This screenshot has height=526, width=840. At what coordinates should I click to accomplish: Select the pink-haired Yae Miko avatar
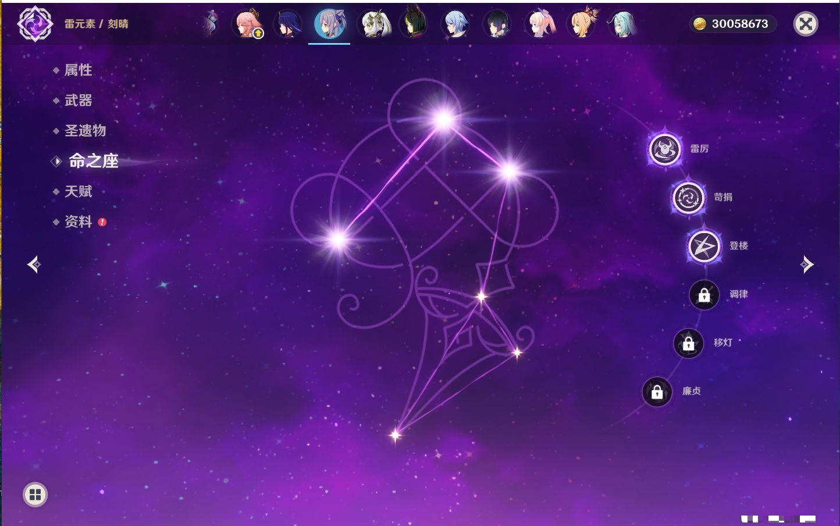pos(247,24)
